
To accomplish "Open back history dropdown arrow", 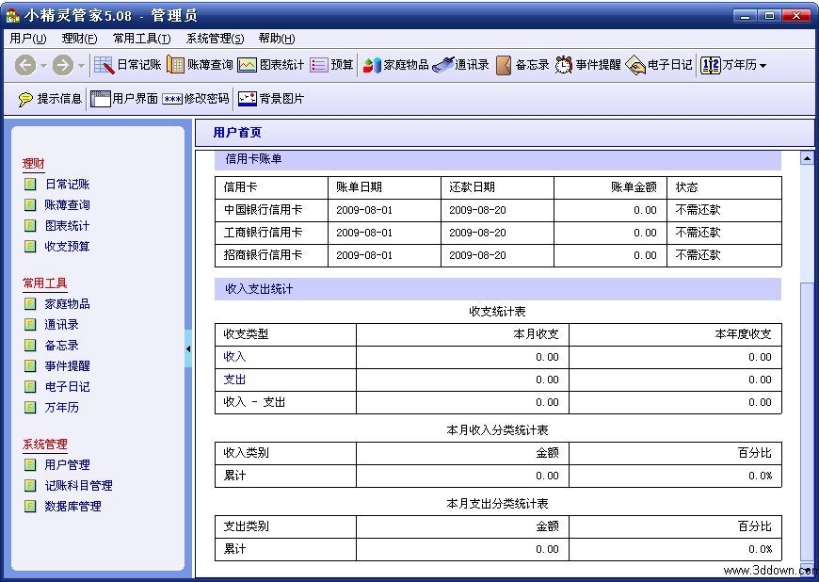I will [44, 66].
